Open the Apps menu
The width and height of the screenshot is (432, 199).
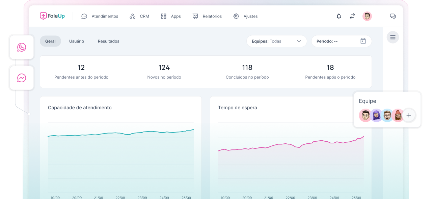pos(171,16)
